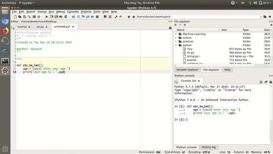
Task: Click the debug Continue execution icon
Action: click(93, 17)
